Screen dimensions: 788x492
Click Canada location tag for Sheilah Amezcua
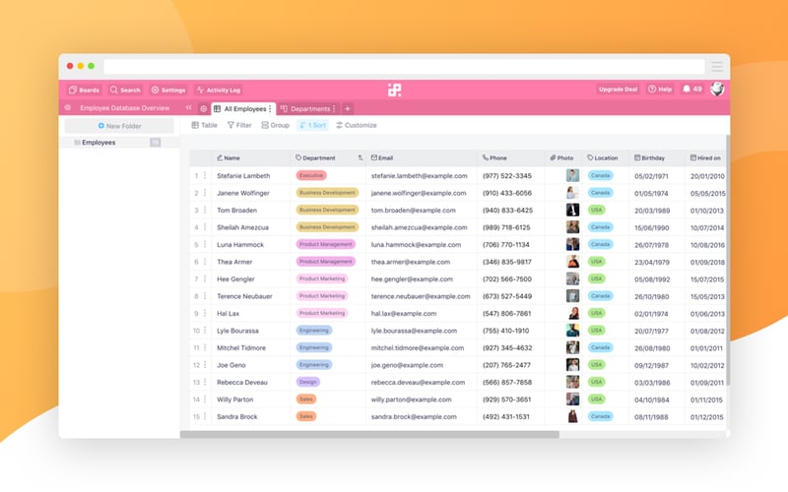pos(600,227)
